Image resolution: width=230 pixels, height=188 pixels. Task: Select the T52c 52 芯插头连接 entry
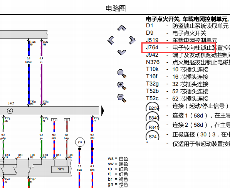177,99
